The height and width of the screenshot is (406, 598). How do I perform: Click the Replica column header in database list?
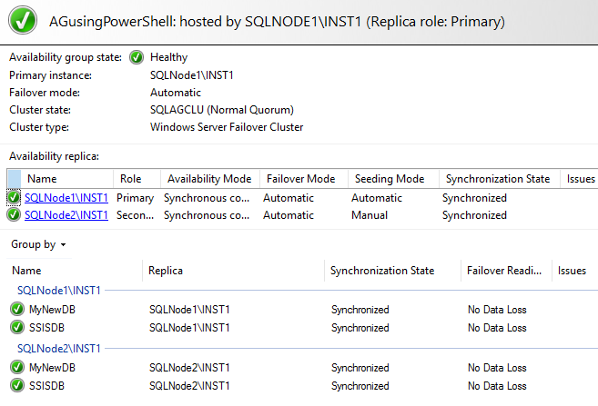click(233, 271)
